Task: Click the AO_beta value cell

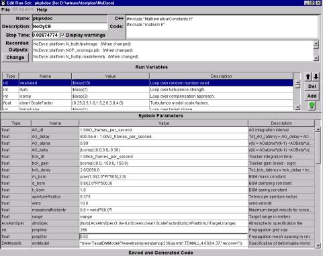Action: (164, 150)
